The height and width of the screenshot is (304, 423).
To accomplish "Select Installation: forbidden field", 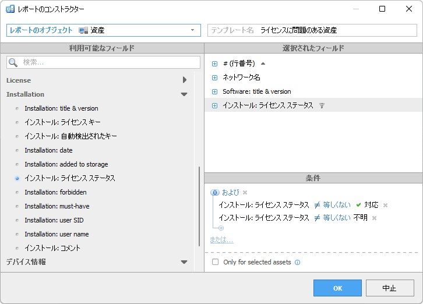I will tap(56, 192).
